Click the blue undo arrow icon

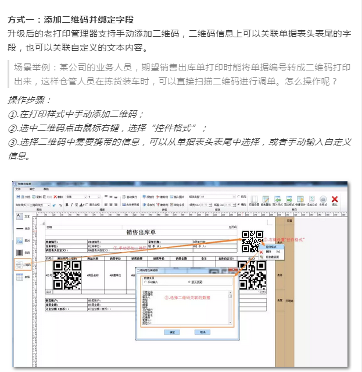[x=54, y=205]
